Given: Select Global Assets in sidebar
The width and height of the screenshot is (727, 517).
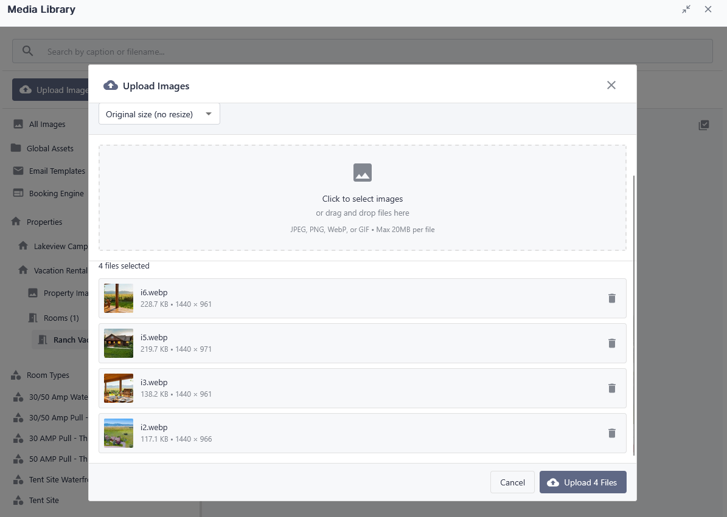Looking at the screenshot, I should pos(49,148).
